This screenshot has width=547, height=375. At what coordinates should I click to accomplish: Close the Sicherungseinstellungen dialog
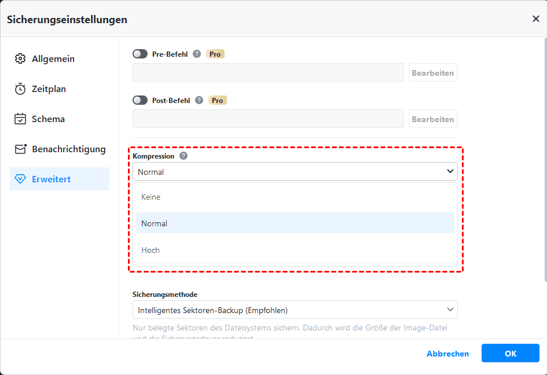pyautogui.click(x=535, y=19)
